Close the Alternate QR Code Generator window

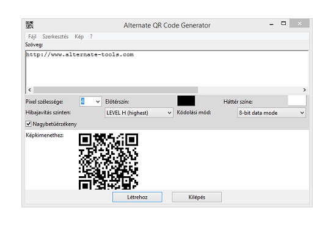(x=299, y=23)
